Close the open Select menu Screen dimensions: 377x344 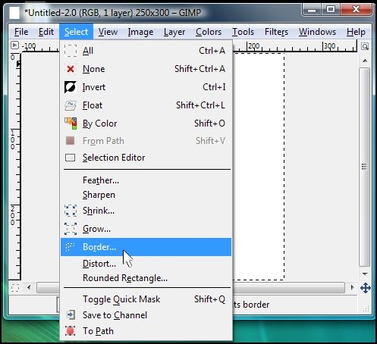tap(76, 32)
